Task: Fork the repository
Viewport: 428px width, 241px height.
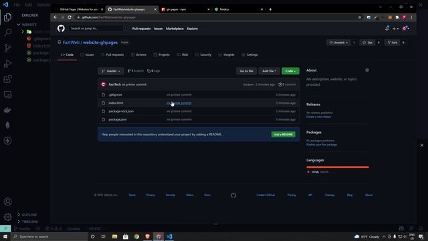Action: coord(393,43)
